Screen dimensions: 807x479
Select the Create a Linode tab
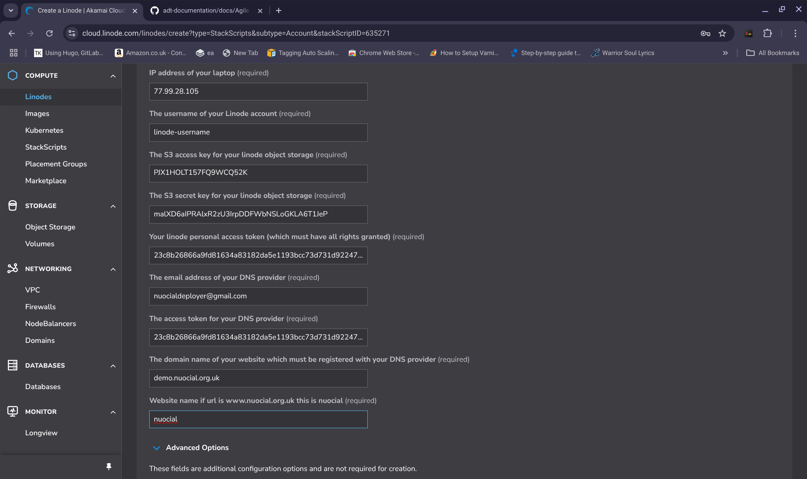click(82, 11)
